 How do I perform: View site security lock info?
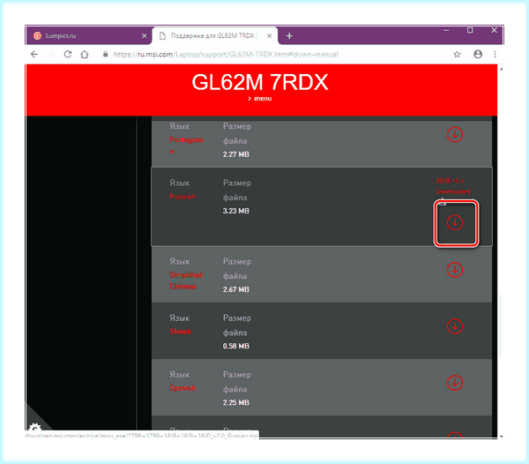click(x=105, y=54)
